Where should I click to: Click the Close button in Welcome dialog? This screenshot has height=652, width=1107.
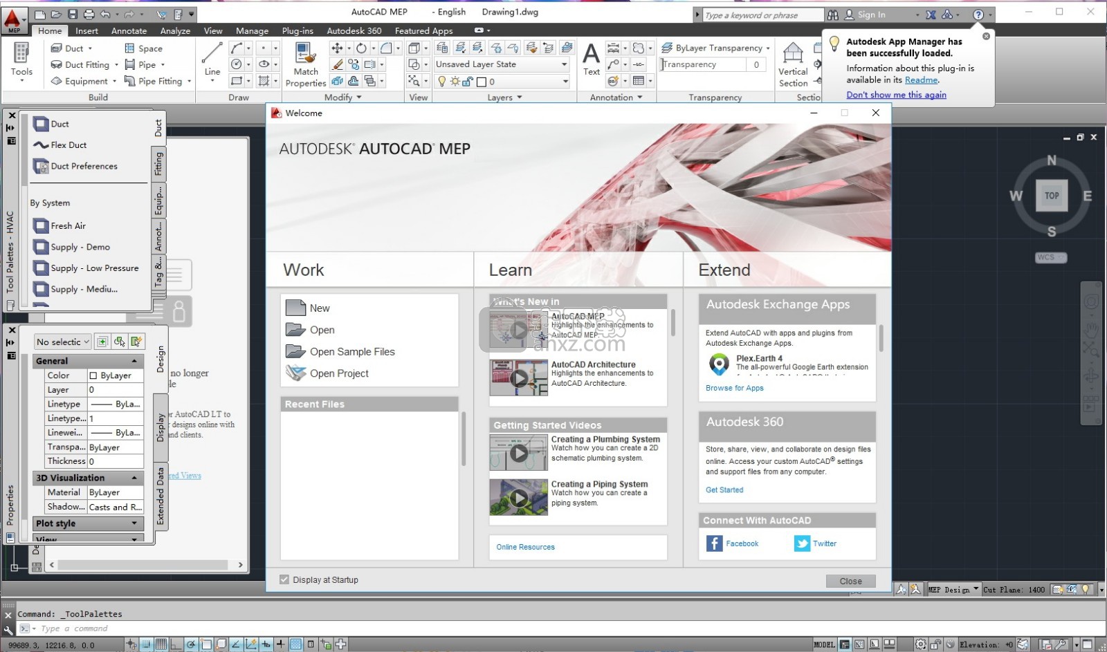(x=850, y=581)
